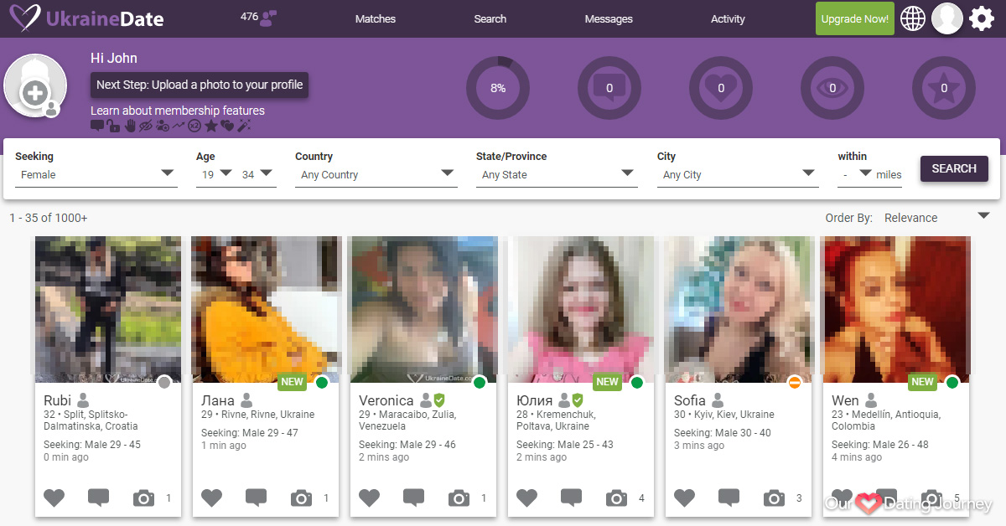Click the online members count icon
Viewport: 1006px width, 526px height.
267,18
